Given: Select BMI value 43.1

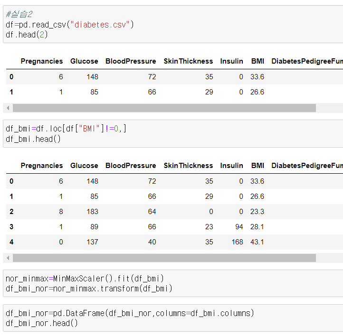Looking at the screenshot, I should (257, 242).
